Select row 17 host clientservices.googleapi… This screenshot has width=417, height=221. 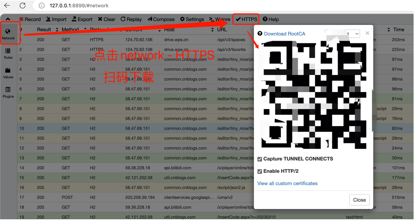coord(189,197)
